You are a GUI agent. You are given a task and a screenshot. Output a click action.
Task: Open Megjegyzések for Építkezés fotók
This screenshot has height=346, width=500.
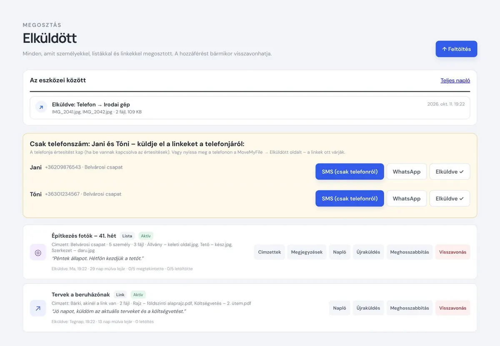coord(307,252)
